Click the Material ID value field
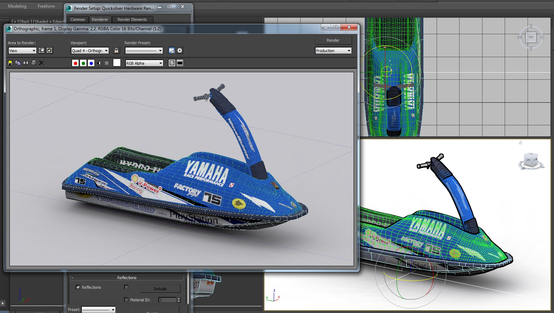Viewport: 554px width, 313px height. [x=167, y=300]
